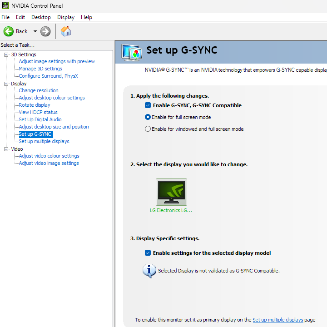The image size is (327, 327).
Task: Click the 3D Settings category label
Action: click(24, 54)
